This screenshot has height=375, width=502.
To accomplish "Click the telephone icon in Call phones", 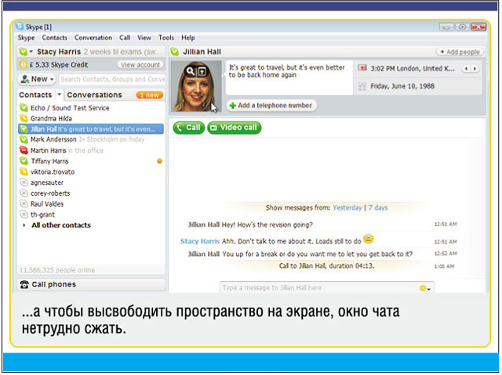I will [24, 284].
